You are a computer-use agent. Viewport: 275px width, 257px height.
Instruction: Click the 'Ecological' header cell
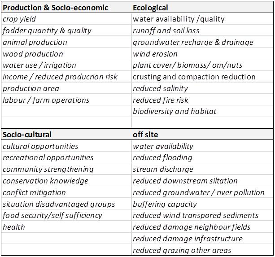pyautogui.click(x=150, y=8)
